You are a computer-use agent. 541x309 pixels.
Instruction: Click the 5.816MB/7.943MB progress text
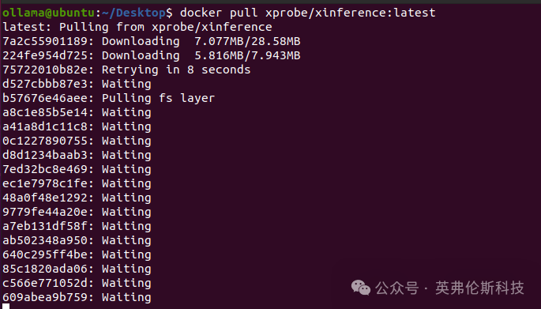247,55
